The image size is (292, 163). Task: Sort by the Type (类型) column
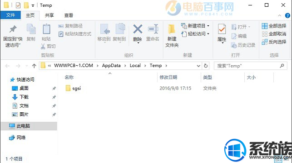208,77
